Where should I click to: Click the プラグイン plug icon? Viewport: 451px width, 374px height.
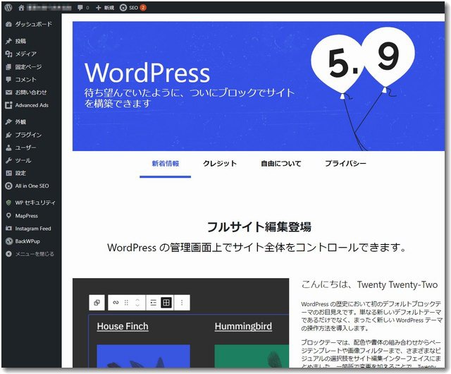pyautogui.click(x=8, y=135)
